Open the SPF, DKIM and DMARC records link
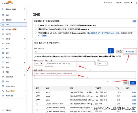This screenshot has width=138, height=113. pos(104,33)
